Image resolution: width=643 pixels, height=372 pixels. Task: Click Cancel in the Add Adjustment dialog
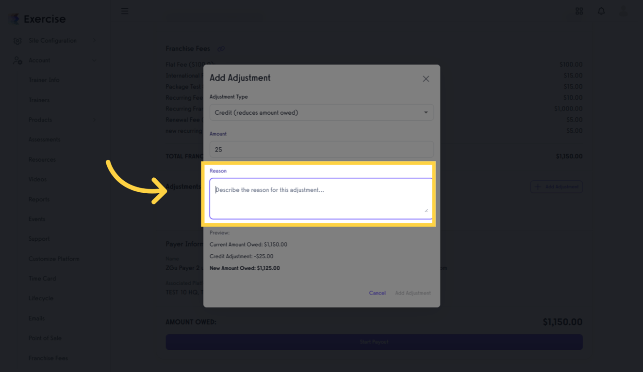click(x=377, y=293)
